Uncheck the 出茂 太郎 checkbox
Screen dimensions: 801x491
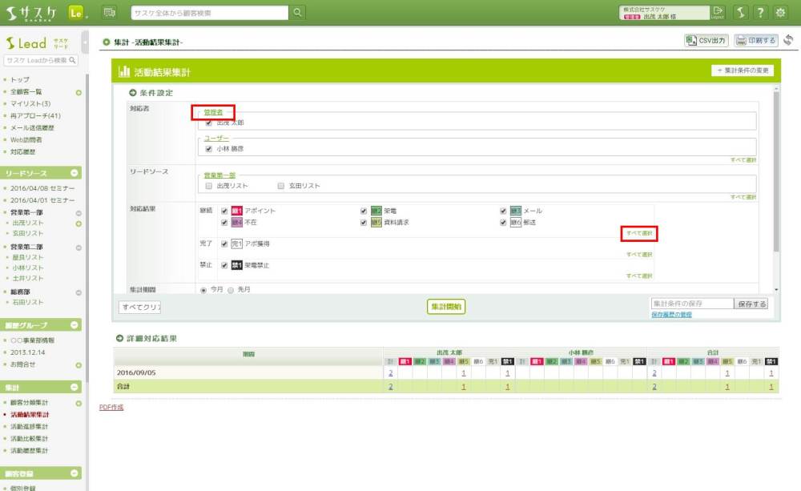[208, 123]
